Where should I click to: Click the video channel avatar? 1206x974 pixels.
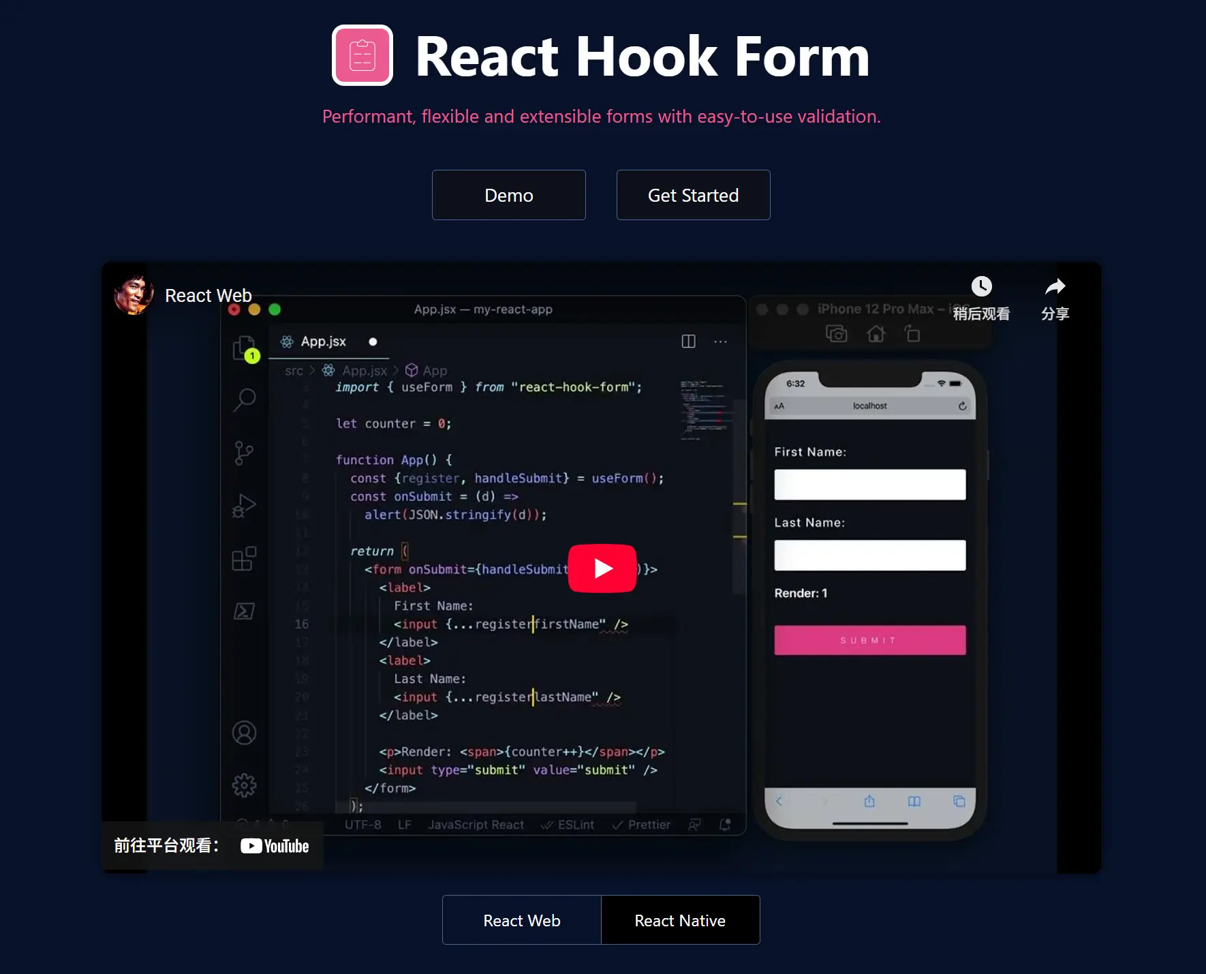133,294
